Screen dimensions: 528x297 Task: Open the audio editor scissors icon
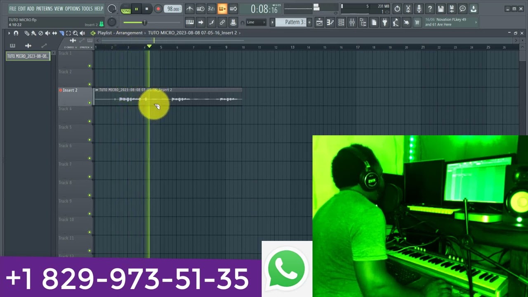pos(408,9)
